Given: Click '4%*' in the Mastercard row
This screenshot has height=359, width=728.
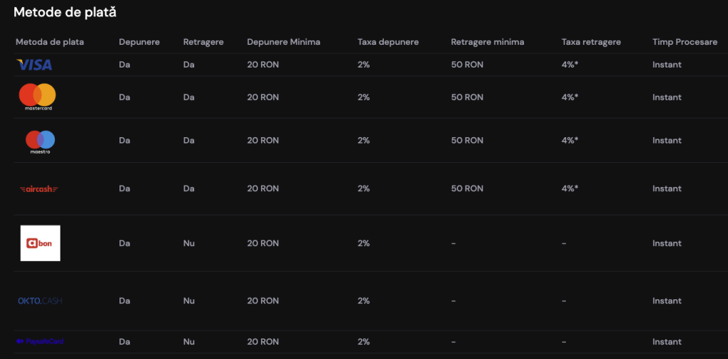Looking at the screenshot, I should [x=569, y=97].
